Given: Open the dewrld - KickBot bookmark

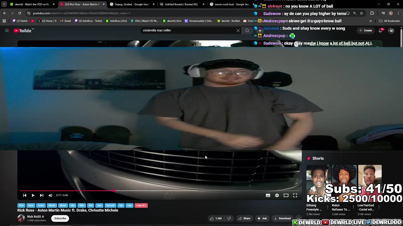Looking at the screenshot, I should click(x=229, y=21).
